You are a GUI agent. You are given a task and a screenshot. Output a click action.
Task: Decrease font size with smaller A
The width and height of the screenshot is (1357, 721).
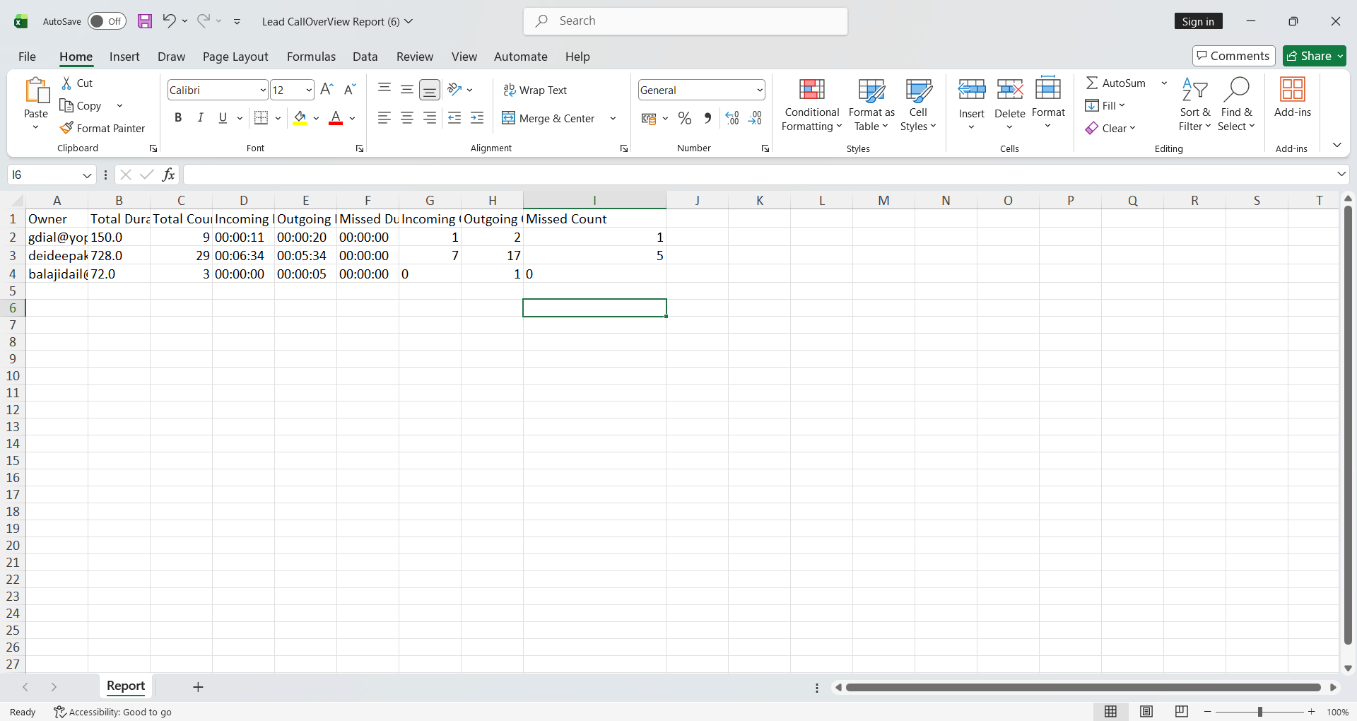click(350, 90)
